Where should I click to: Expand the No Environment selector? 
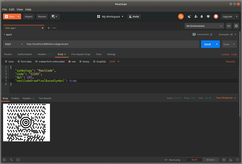coord(204,26)
